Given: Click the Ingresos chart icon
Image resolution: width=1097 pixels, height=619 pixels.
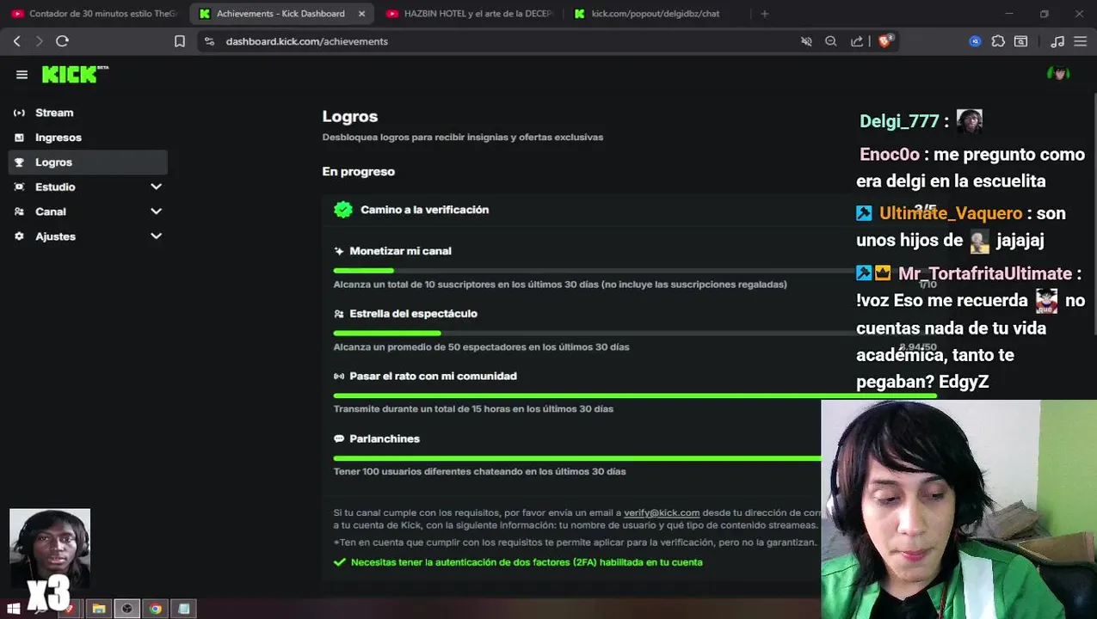Looking at the screenshot, I should coord(19,138).
